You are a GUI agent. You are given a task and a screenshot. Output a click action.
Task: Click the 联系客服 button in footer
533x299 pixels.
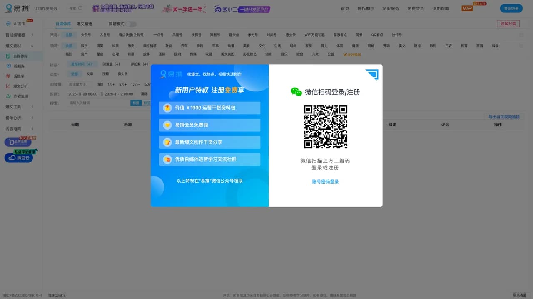point(520,295)
